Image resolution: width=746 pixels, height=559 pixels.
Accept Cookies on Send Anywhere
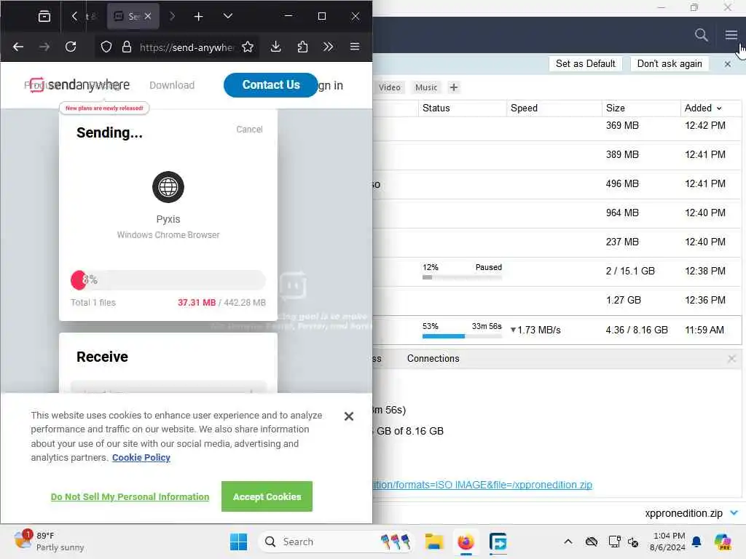[x=267, y=496]
